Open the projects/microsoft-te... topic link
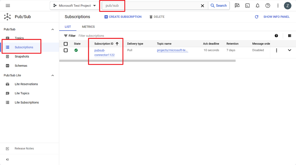Viewport: 296px width, 165px height. click(x=172, y=50)
